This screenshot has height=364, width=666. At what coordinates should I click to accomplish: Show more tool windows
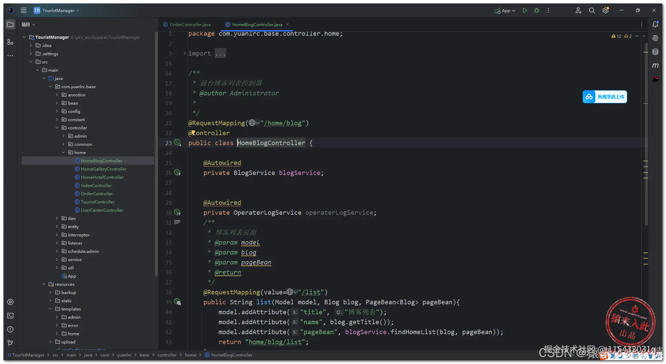click(10, 55)
